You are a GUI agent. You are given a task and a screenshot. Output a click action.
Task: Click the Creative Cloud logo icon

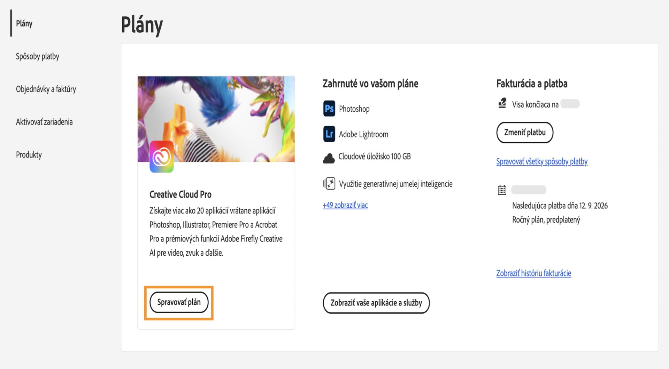162,156
